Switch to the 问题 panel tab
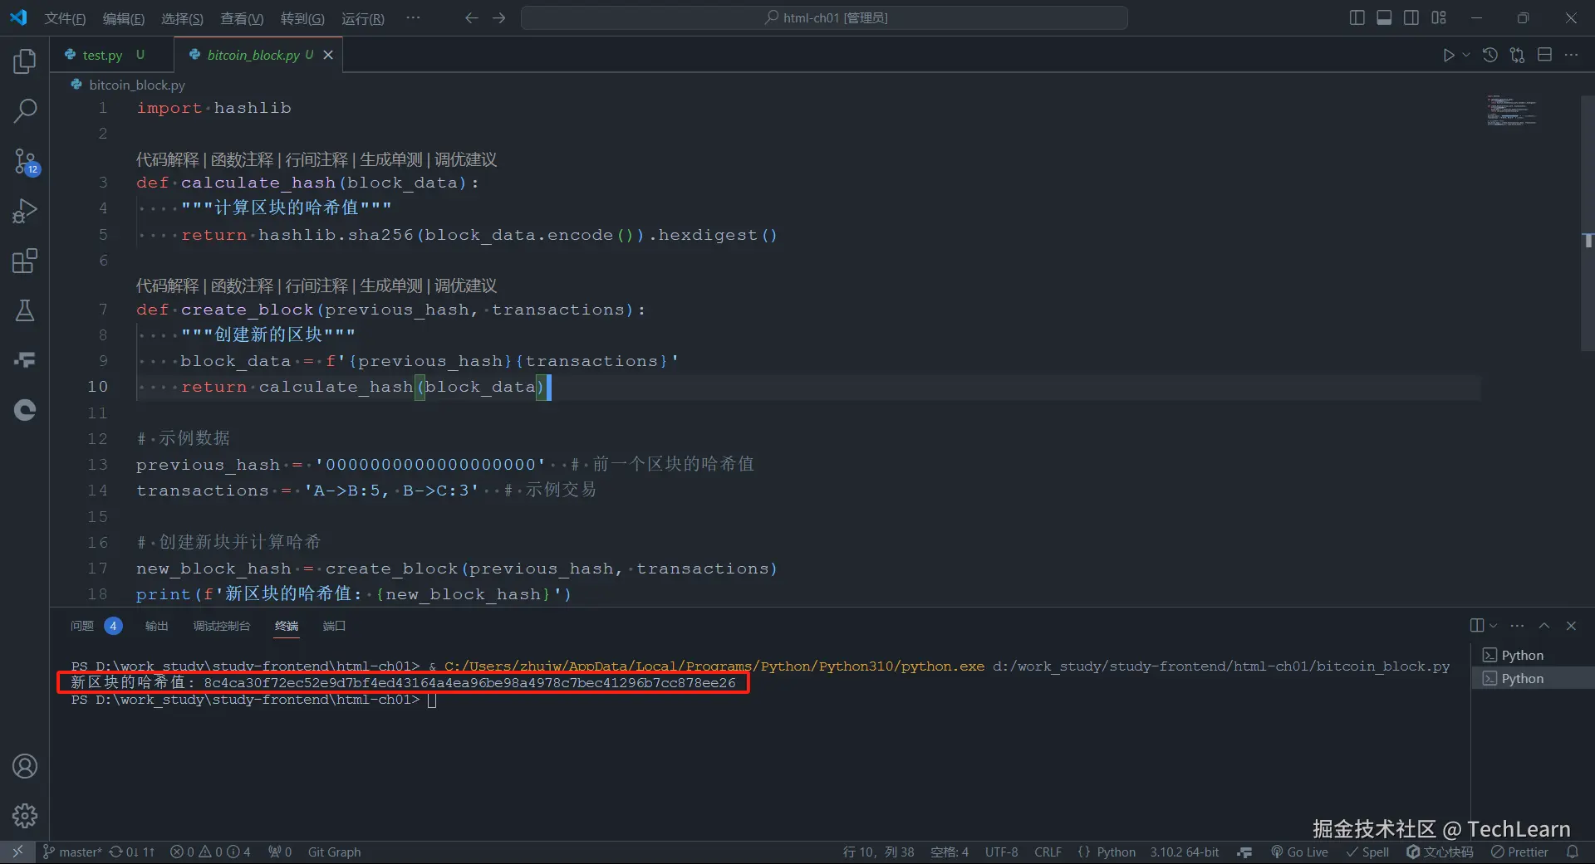The width and height of the screenshot is (1595, 864). (x=82, y=626)
